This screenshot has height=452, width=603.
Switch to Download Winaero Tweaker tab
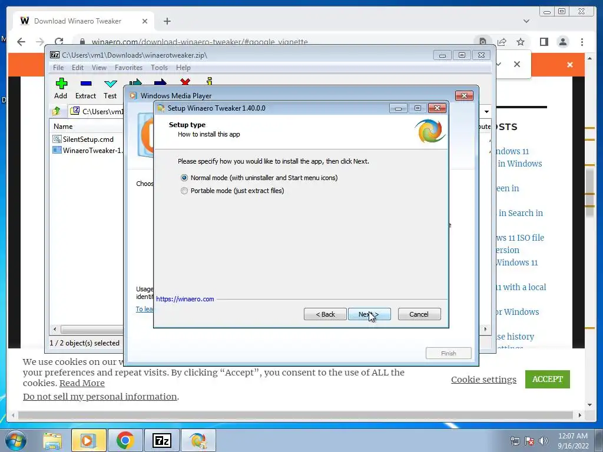tap(84, 21)
